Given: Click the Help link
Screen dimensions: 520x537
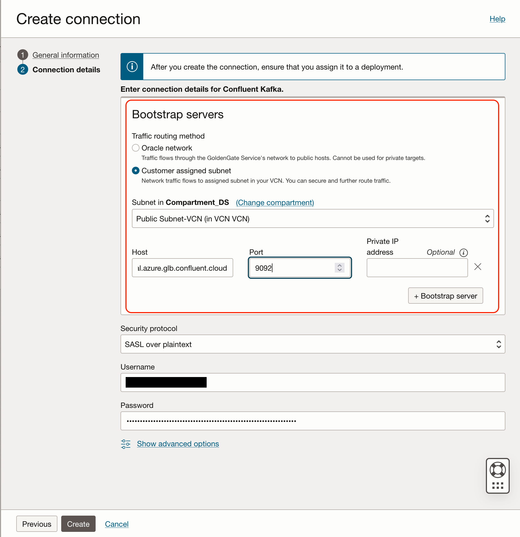Looking at the screenshot, I should click(497, 19).
